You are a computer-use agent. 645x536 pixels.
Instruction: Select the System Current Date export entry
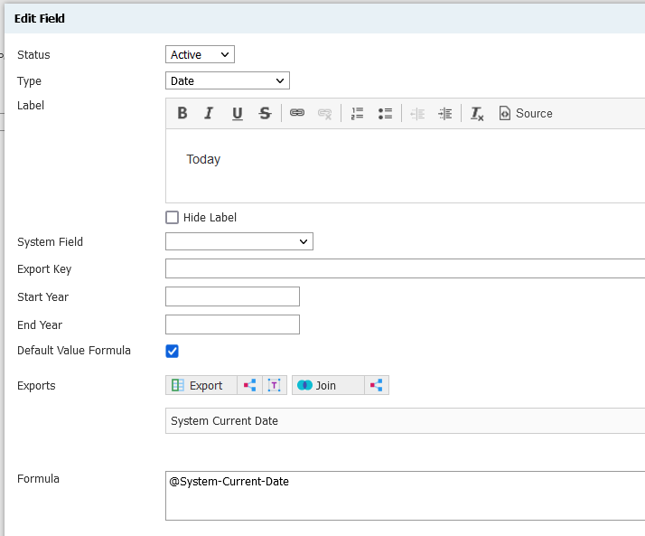click(x=406, y=420)
